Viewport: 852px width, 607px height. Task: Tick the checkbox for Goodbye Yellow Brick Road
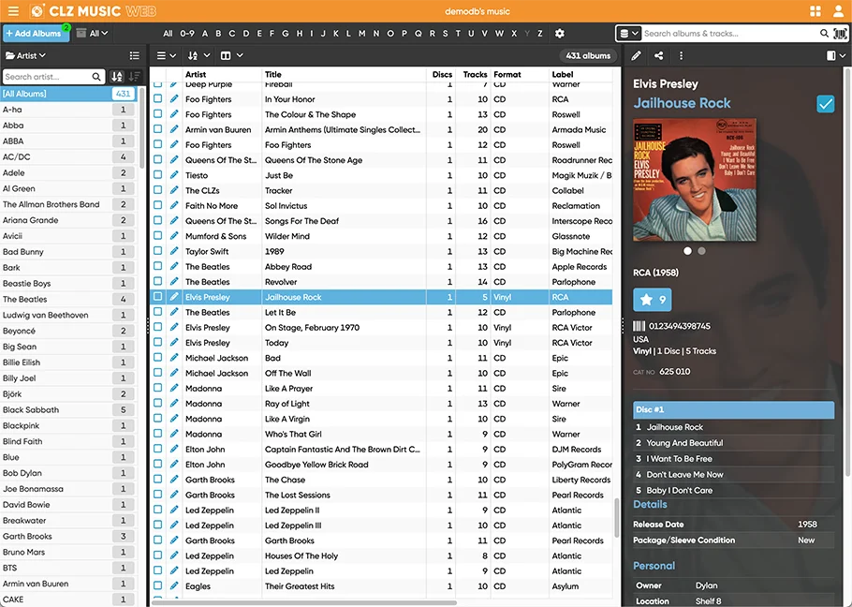click(157, 464)
